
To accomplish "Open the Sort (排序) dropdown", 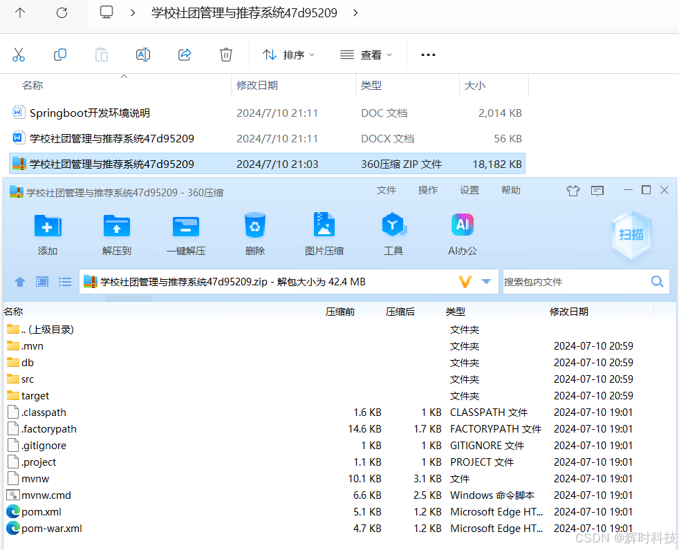I will pyautogui.click(x=288, y=55).
